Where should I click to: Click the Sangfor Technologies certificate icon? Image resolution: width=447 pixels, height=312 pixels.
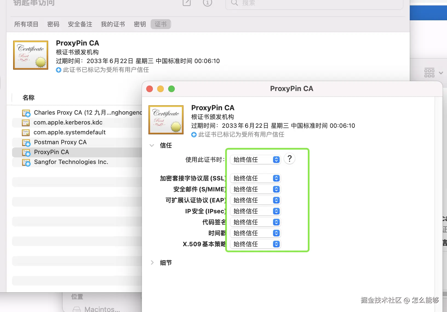(26, 162)
